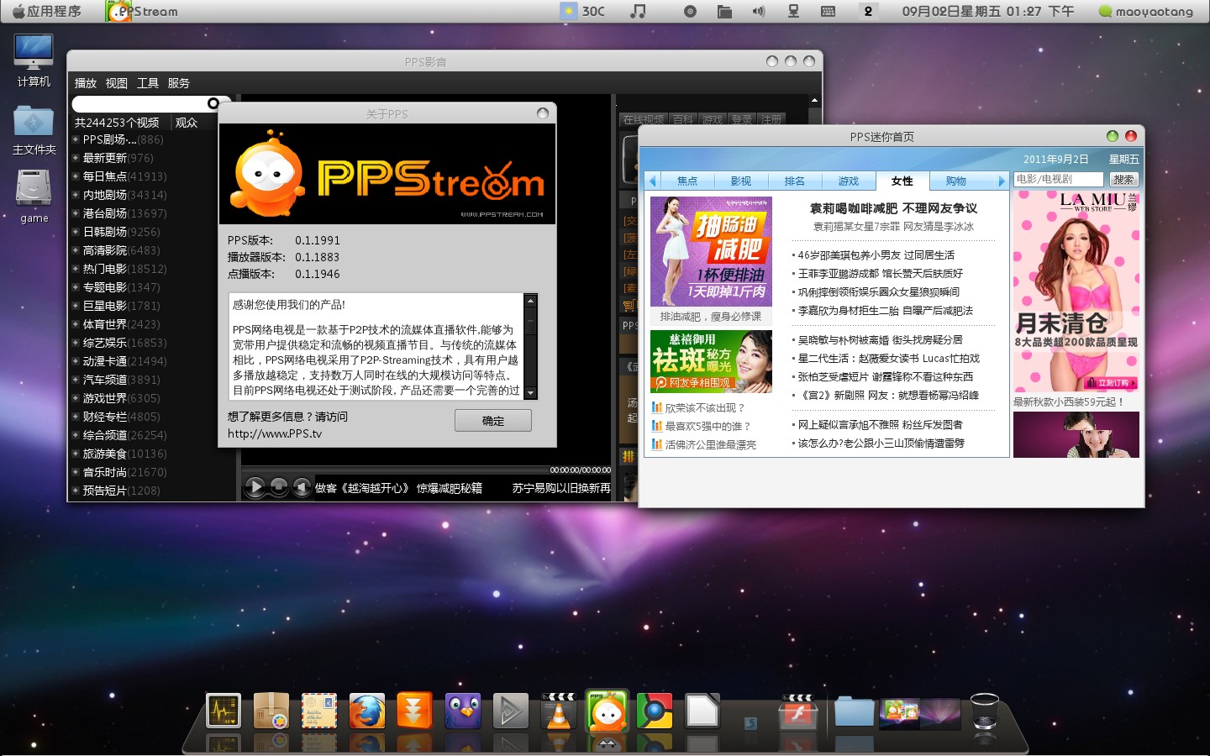Screen dimensions: 1210x756
Task: Open the 46岁邵美琪包养小男友 news link
Action: [876, 255]
